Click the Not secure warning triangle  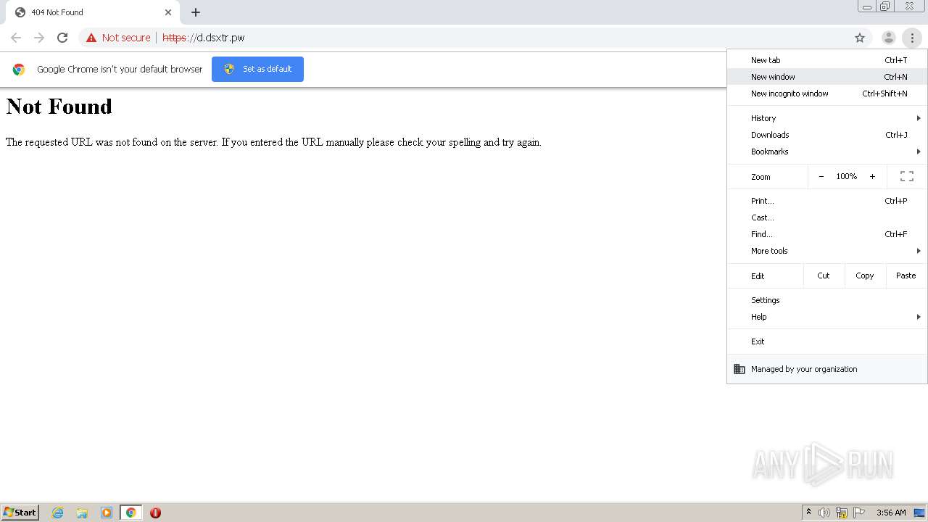click(91, 38)
